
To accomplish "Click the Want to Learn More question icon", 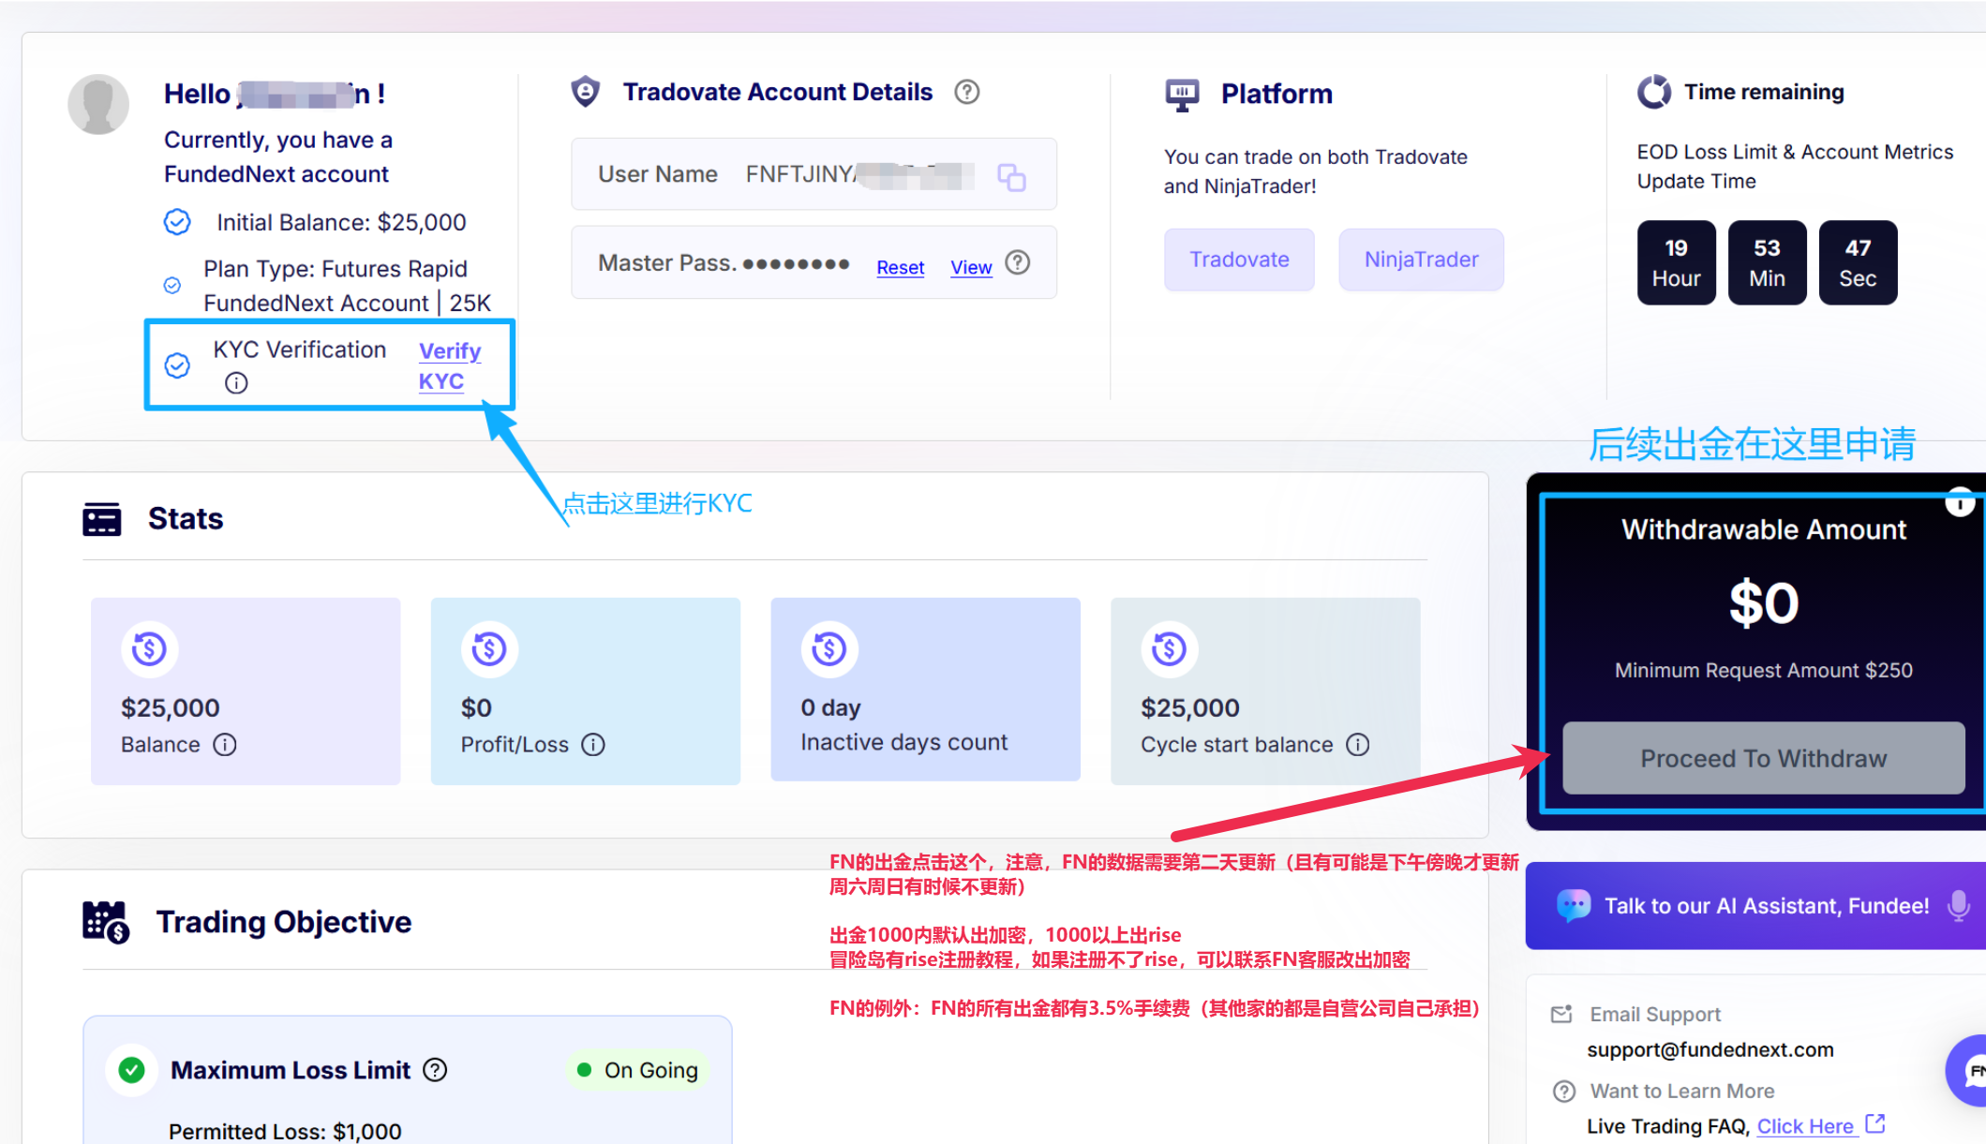I will [x=1564, y=1092].
